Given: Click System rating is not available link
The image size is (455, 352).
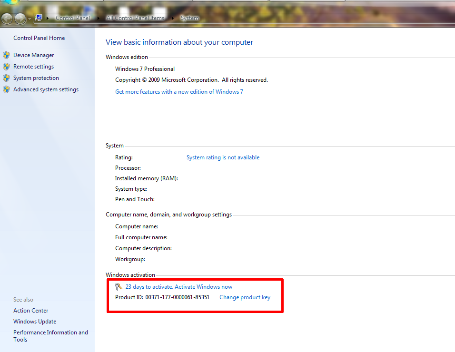Looking at the screenshot, I should coord(223,157).
